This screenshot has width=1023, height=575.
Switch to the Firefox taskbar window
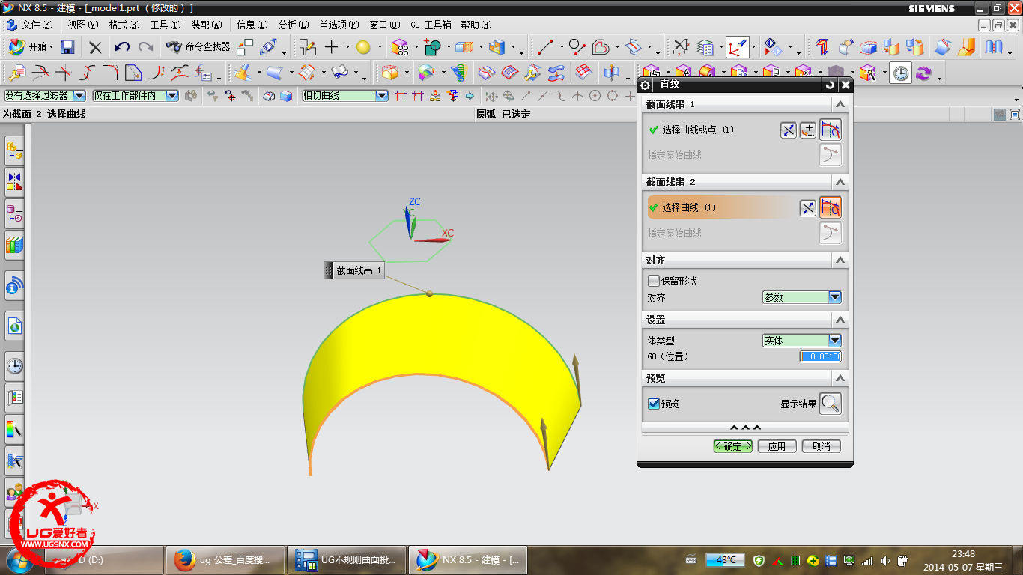(224, 560)
